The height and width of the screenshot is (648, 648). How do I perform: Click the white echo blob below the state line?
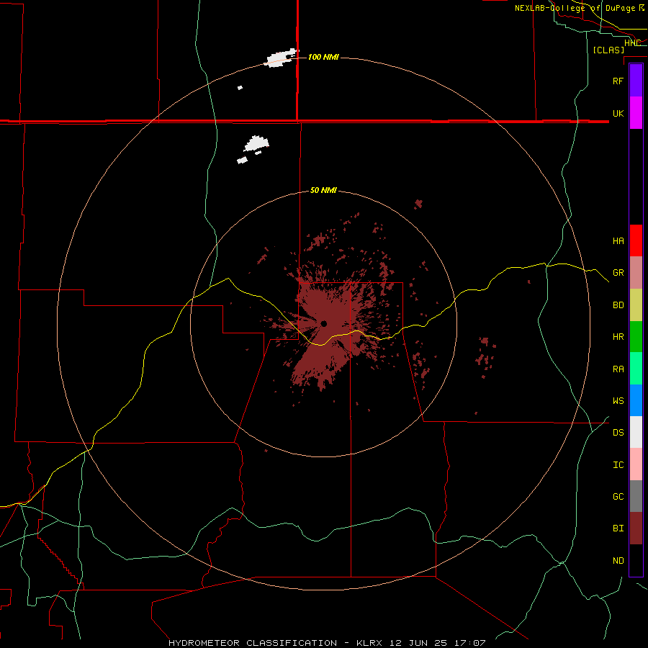click(x=256, y=143)
